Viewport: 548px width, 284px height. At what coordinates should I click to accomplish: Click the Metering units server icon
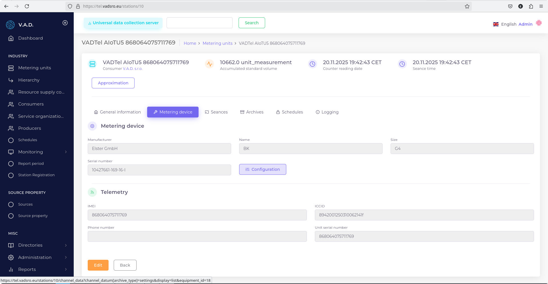[x=11, y=68]
